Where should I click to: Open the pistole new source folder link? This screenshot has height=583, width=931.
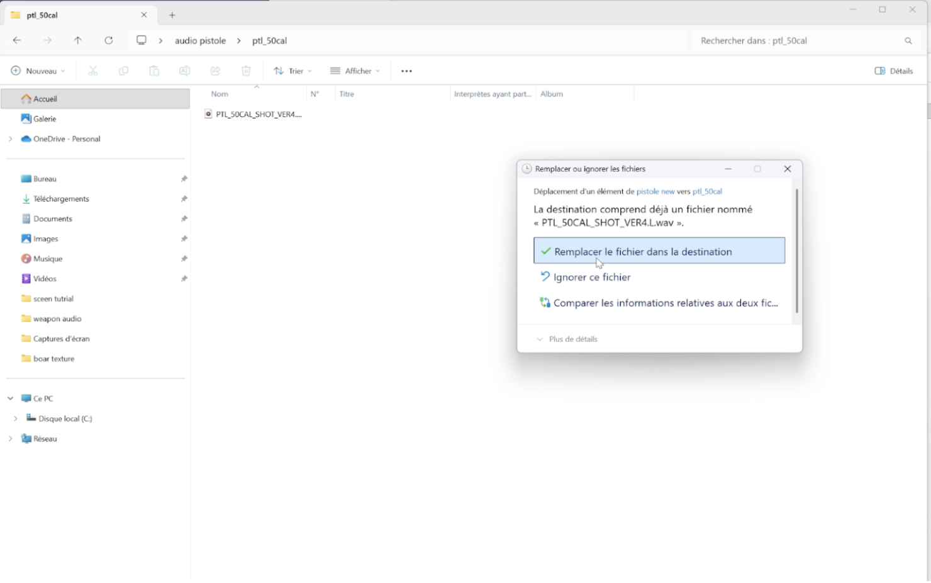[655, 191]
